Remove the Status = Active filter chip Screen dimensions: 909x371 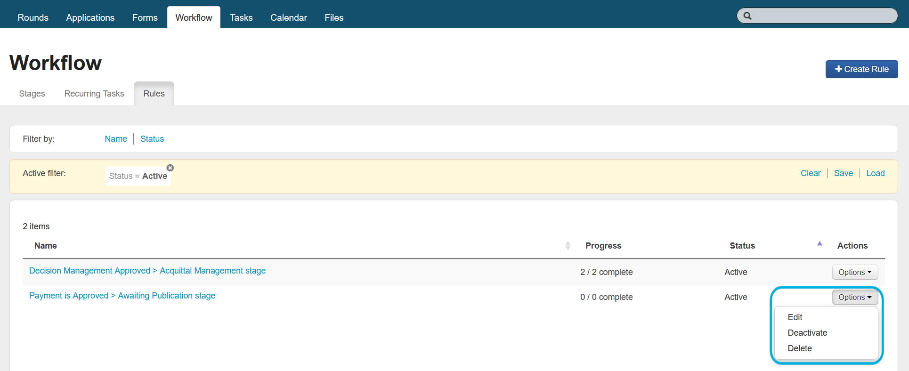(x=170, y=168)
